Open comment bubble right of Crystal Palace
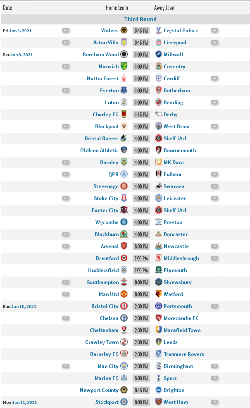Image resolution: width=250 pixels, height=408 pixels. [214, 31]
